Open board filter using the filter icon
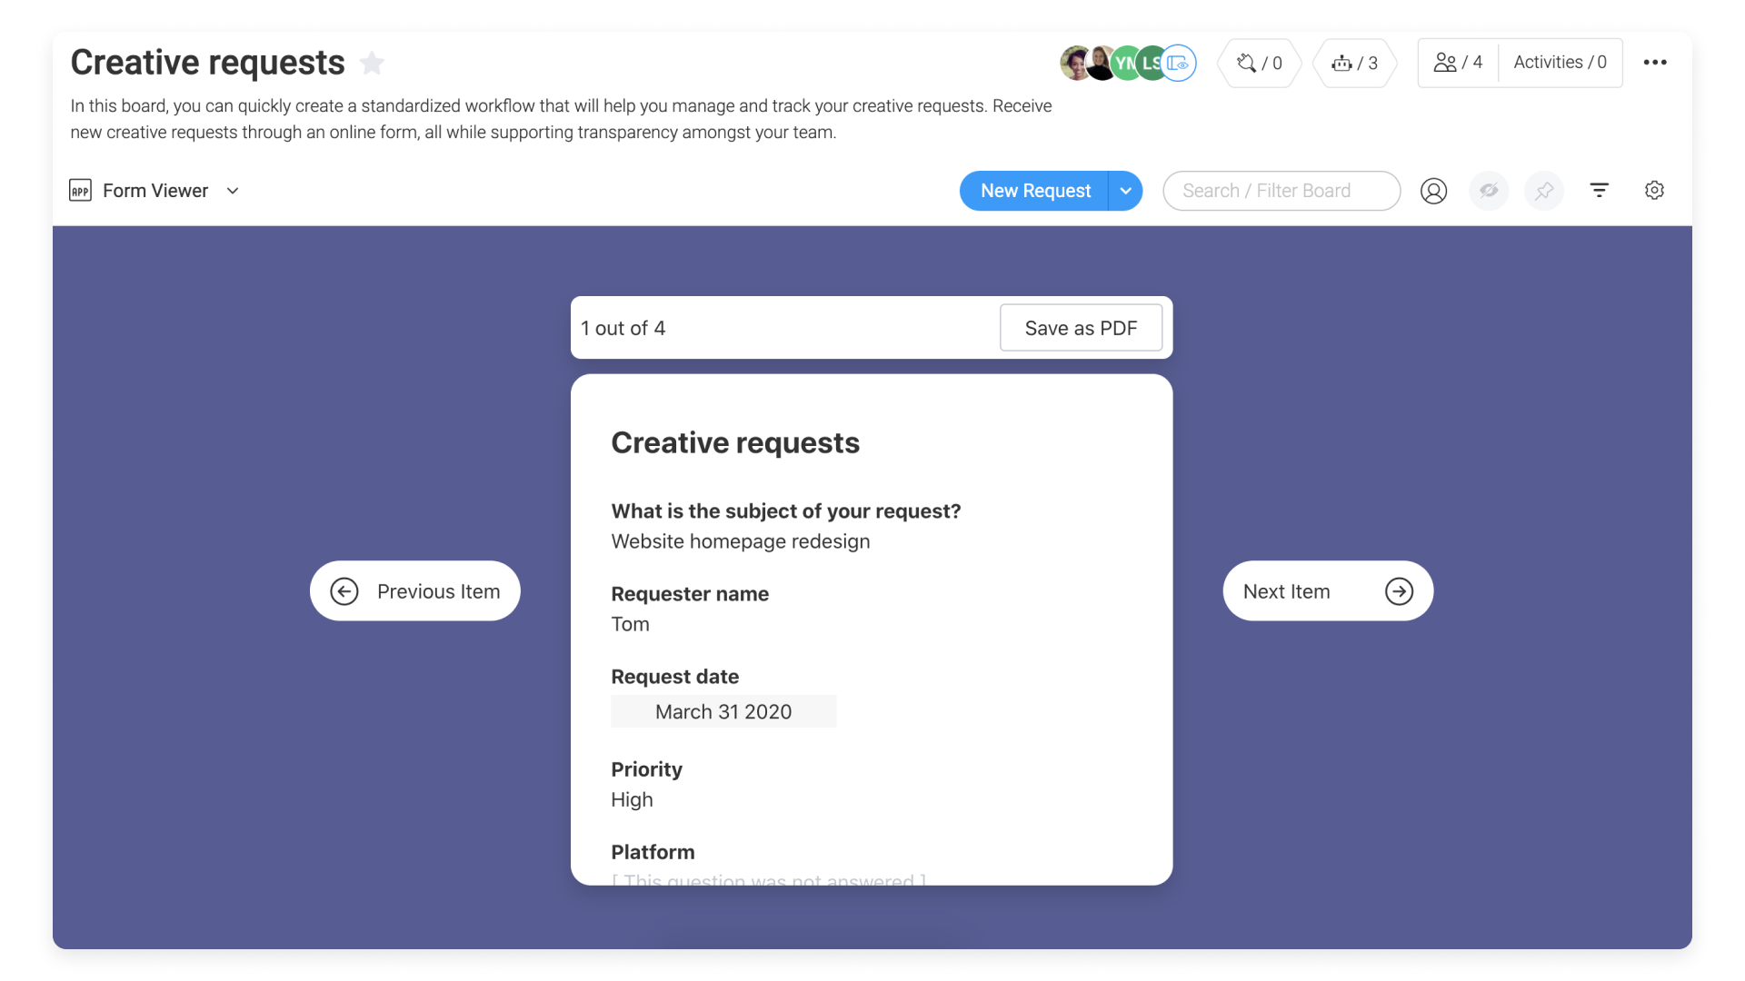The image size is (1745, 981). click(x=1600, y=191)
